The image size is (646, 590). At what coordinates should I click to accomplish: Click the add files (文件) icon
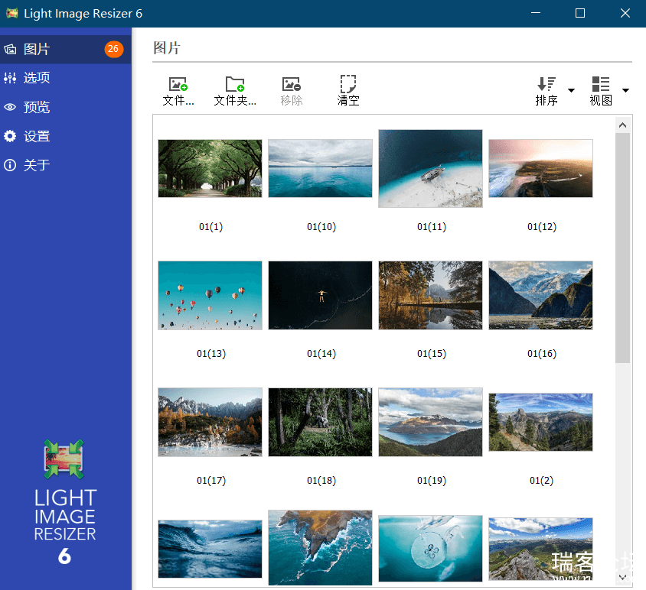(178, 84)
